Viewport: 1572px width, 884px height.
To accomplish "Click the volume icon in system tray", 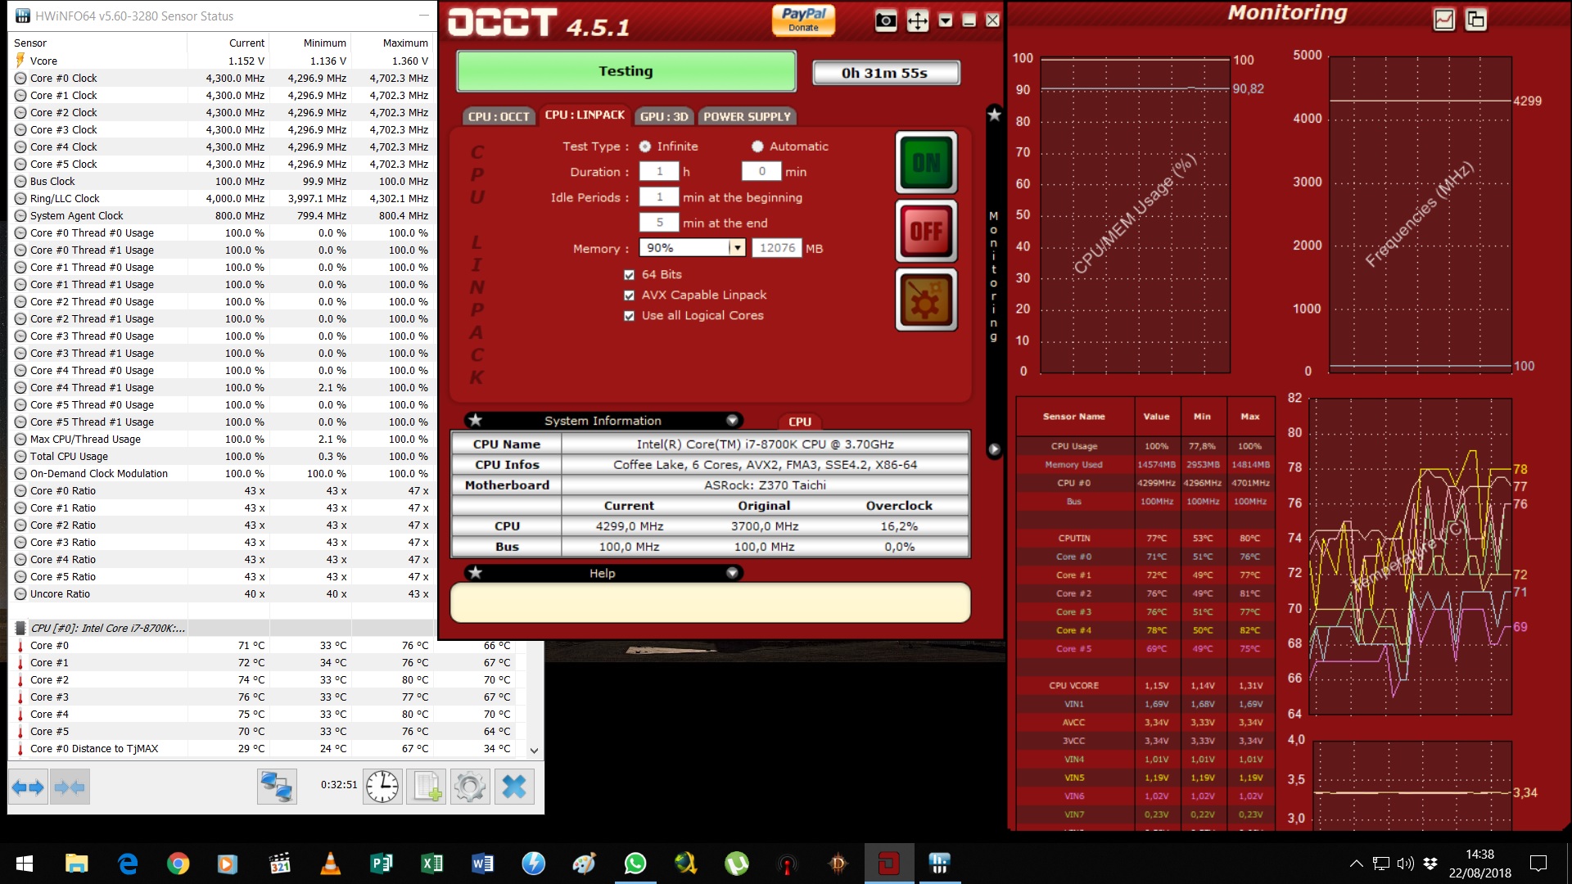I will pyautogui.click(x=1405, y=864).
